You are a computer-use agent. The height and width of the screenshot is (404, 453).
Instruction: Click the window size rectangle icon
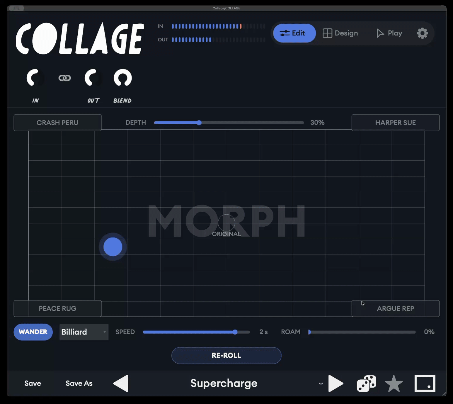click(425, 383)
